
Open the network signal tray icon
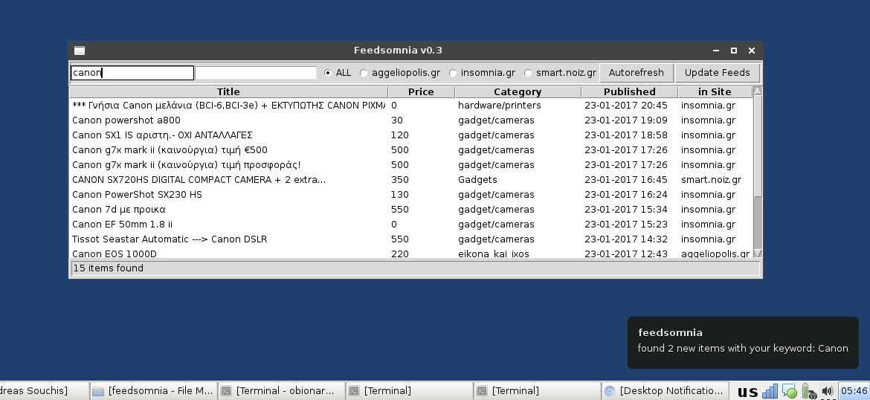(770, 391)
